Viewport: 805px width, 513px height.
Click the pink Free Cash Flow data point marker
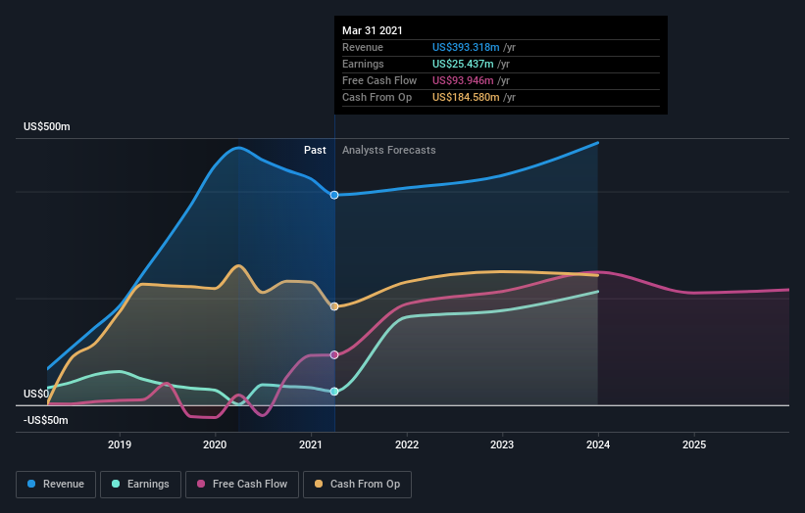click(334, 355)
